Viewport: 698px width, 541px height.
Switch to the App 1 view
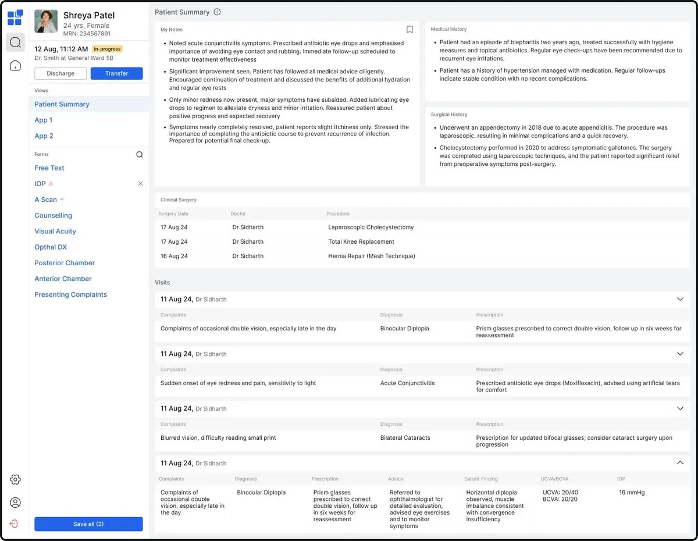tap(44, 120)
